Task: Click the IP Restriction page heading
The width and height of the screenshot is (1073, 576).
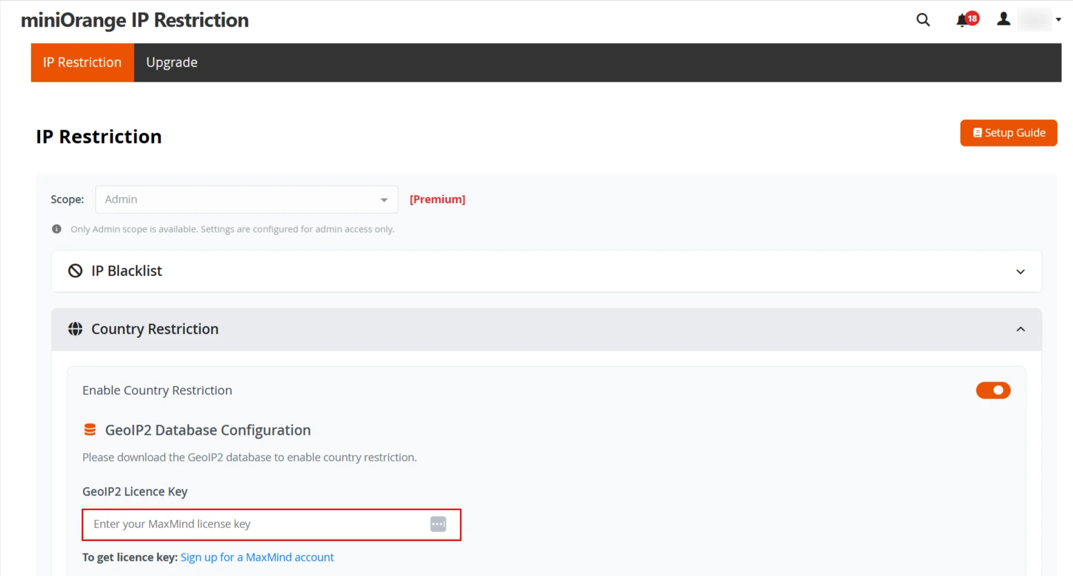Action: tap(99, 137)
